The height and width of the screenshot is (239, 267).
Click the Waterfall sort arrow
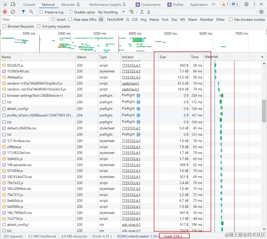coord(262,57)
